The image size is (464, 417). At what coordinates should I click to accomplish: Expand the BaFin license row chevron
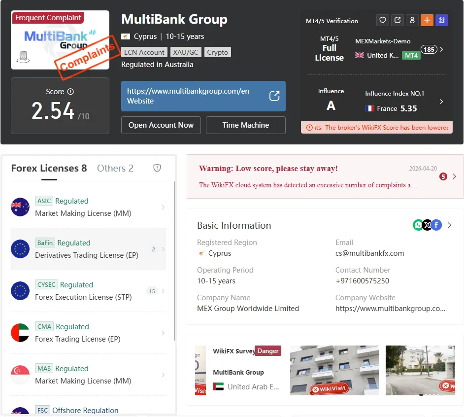point(163,249)
